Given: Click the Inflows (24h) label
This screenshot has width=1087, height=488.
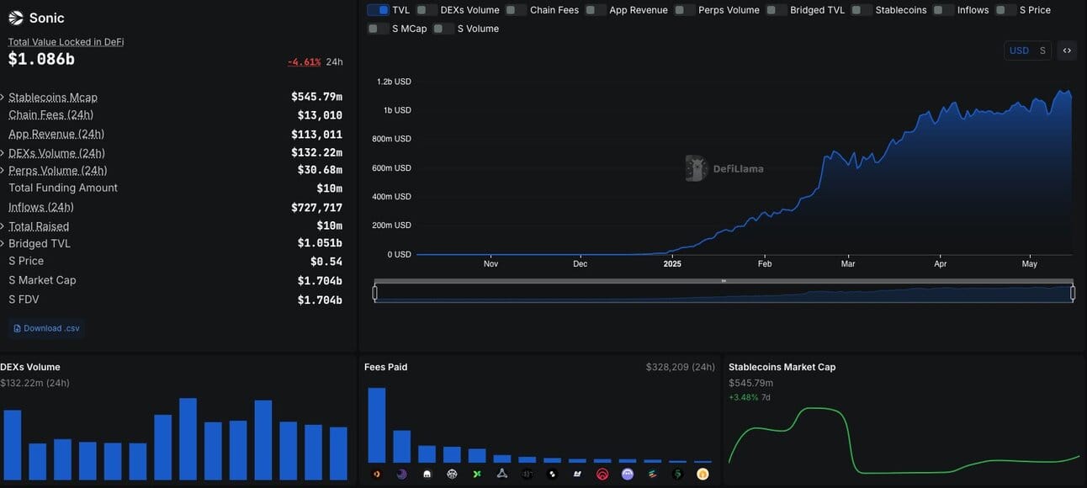Looking at the screenshot, I should click(x=41, y=207).
